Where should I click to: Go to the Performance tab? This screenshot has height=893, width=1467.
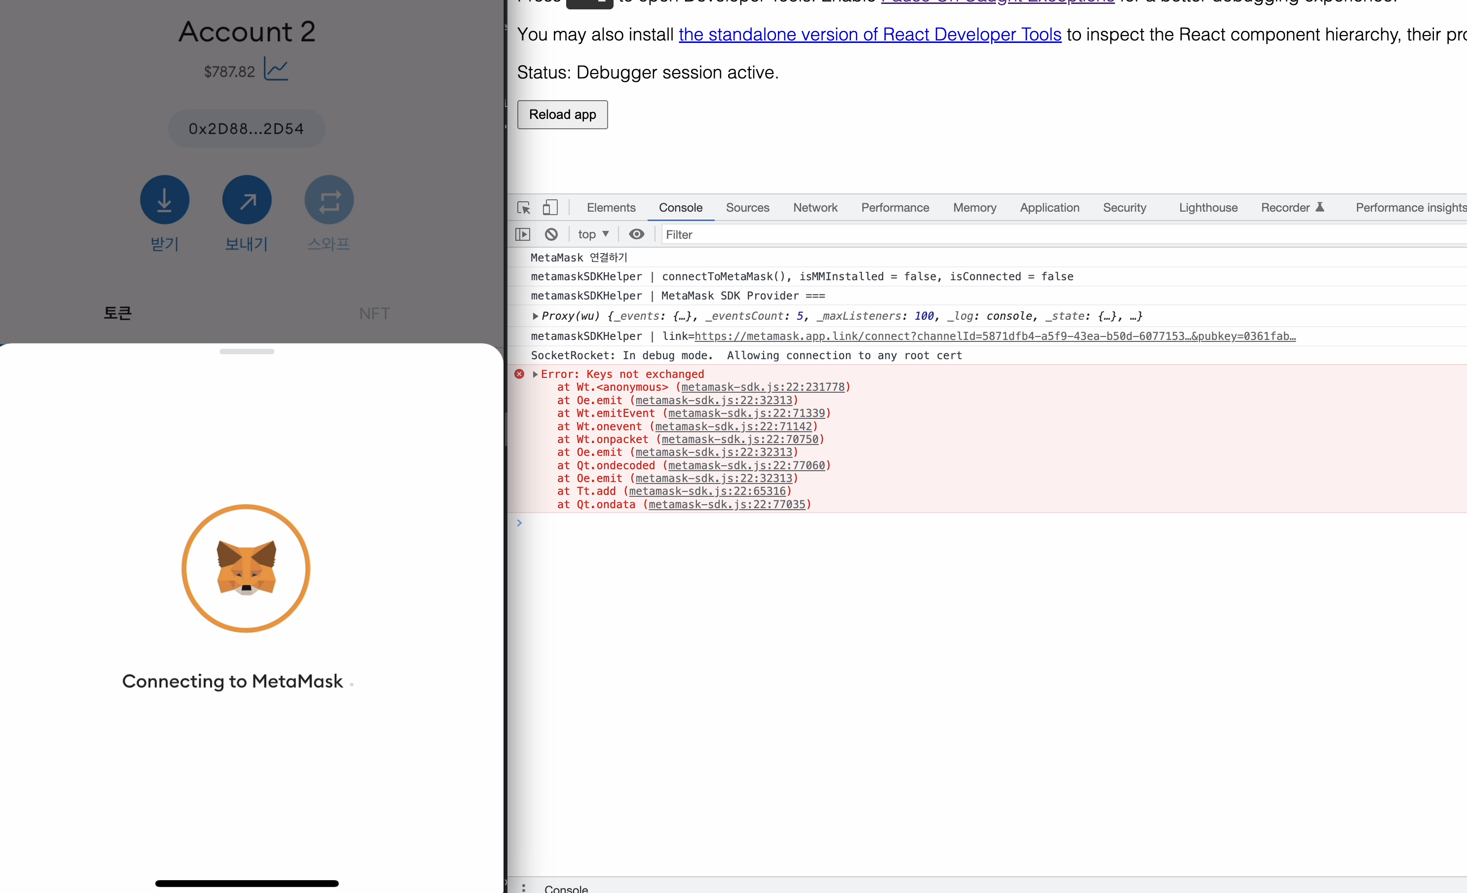click(x=895, y=208)
